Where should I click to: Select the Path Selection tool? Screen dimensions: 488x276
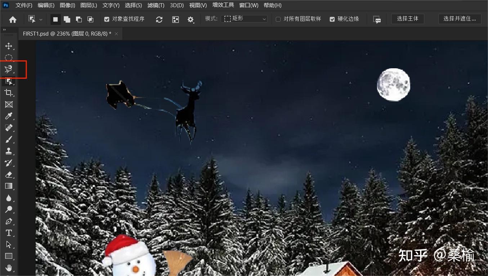point(9,245)
